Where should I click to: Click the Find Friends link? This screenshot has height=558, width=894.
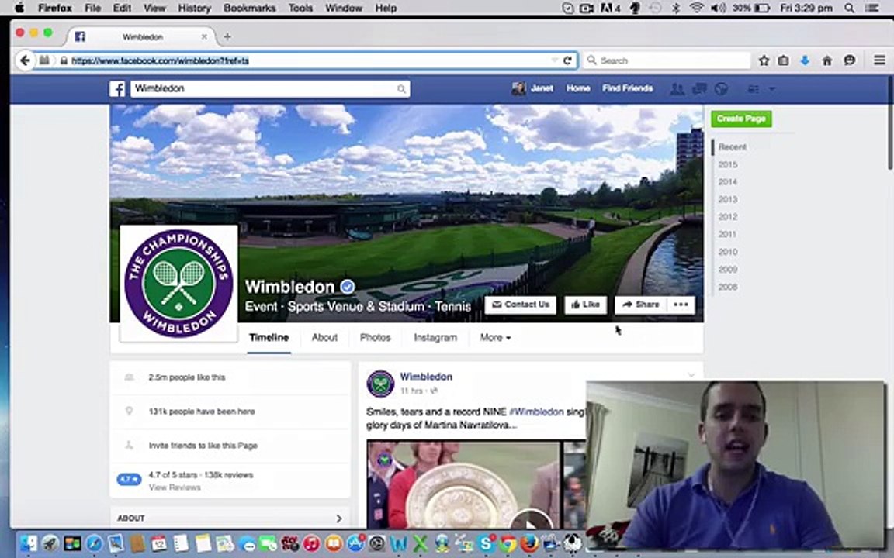click(628, 88)
